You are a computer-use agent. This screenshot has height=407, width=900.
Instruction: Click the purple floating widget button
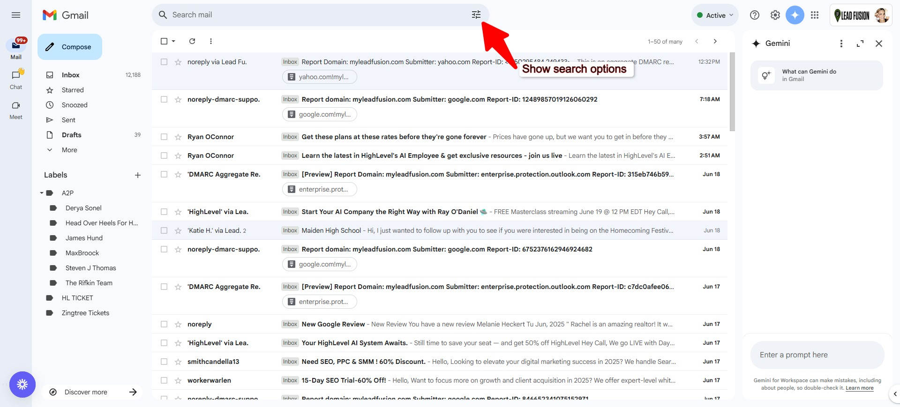(22, 385)
